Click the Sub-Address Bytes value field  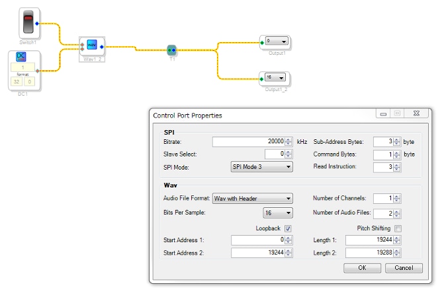[x=383, y=142]
